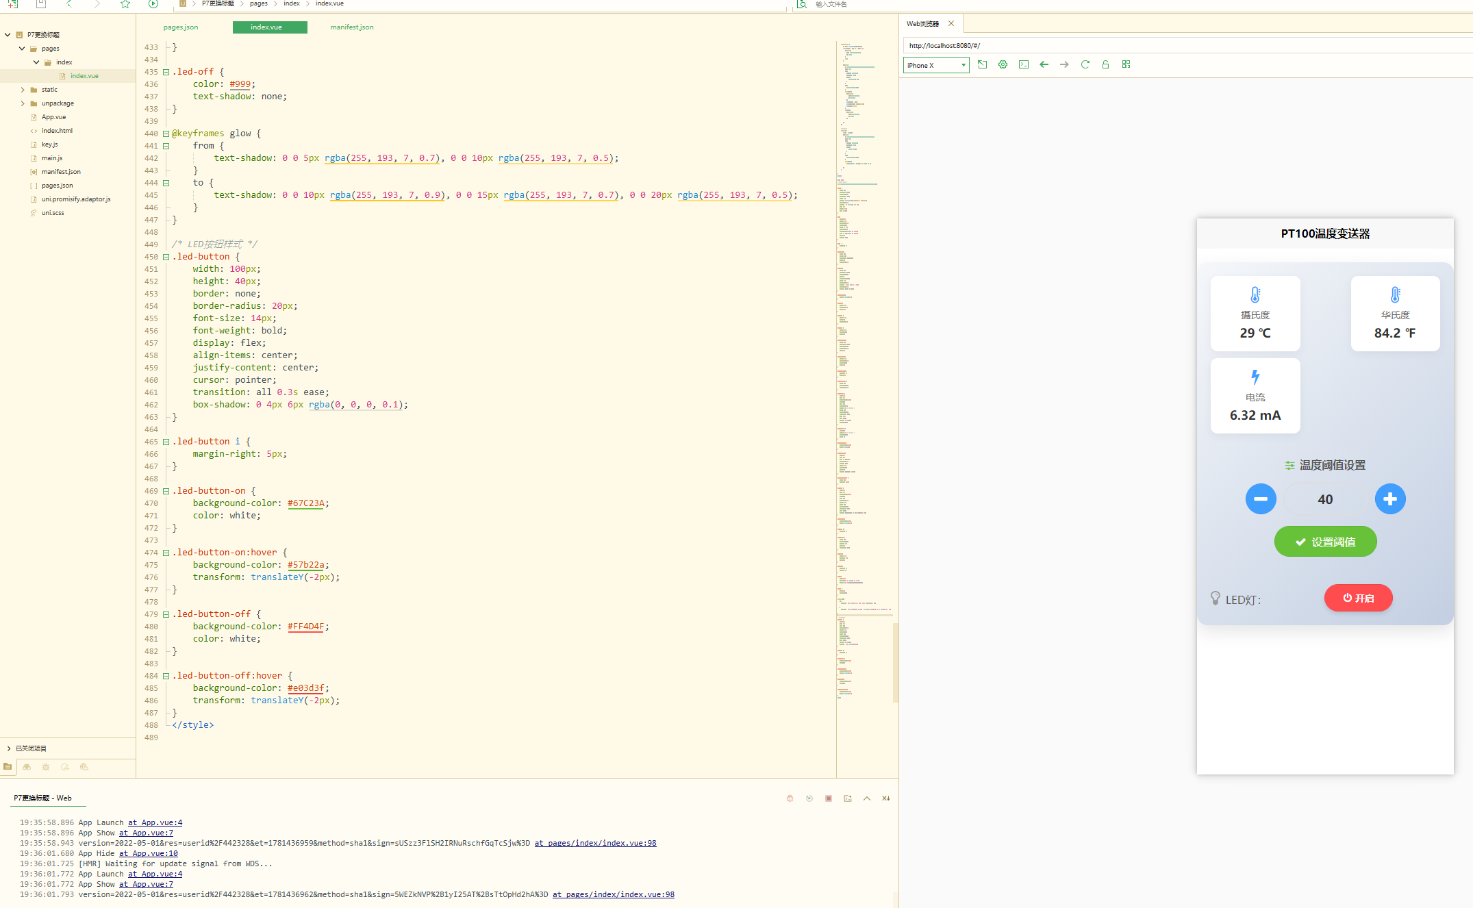Image resolution: width=1473 pixels, height=908 pixels.
Task: Click the green back arrow in web browser
Action: (1044, 64)
